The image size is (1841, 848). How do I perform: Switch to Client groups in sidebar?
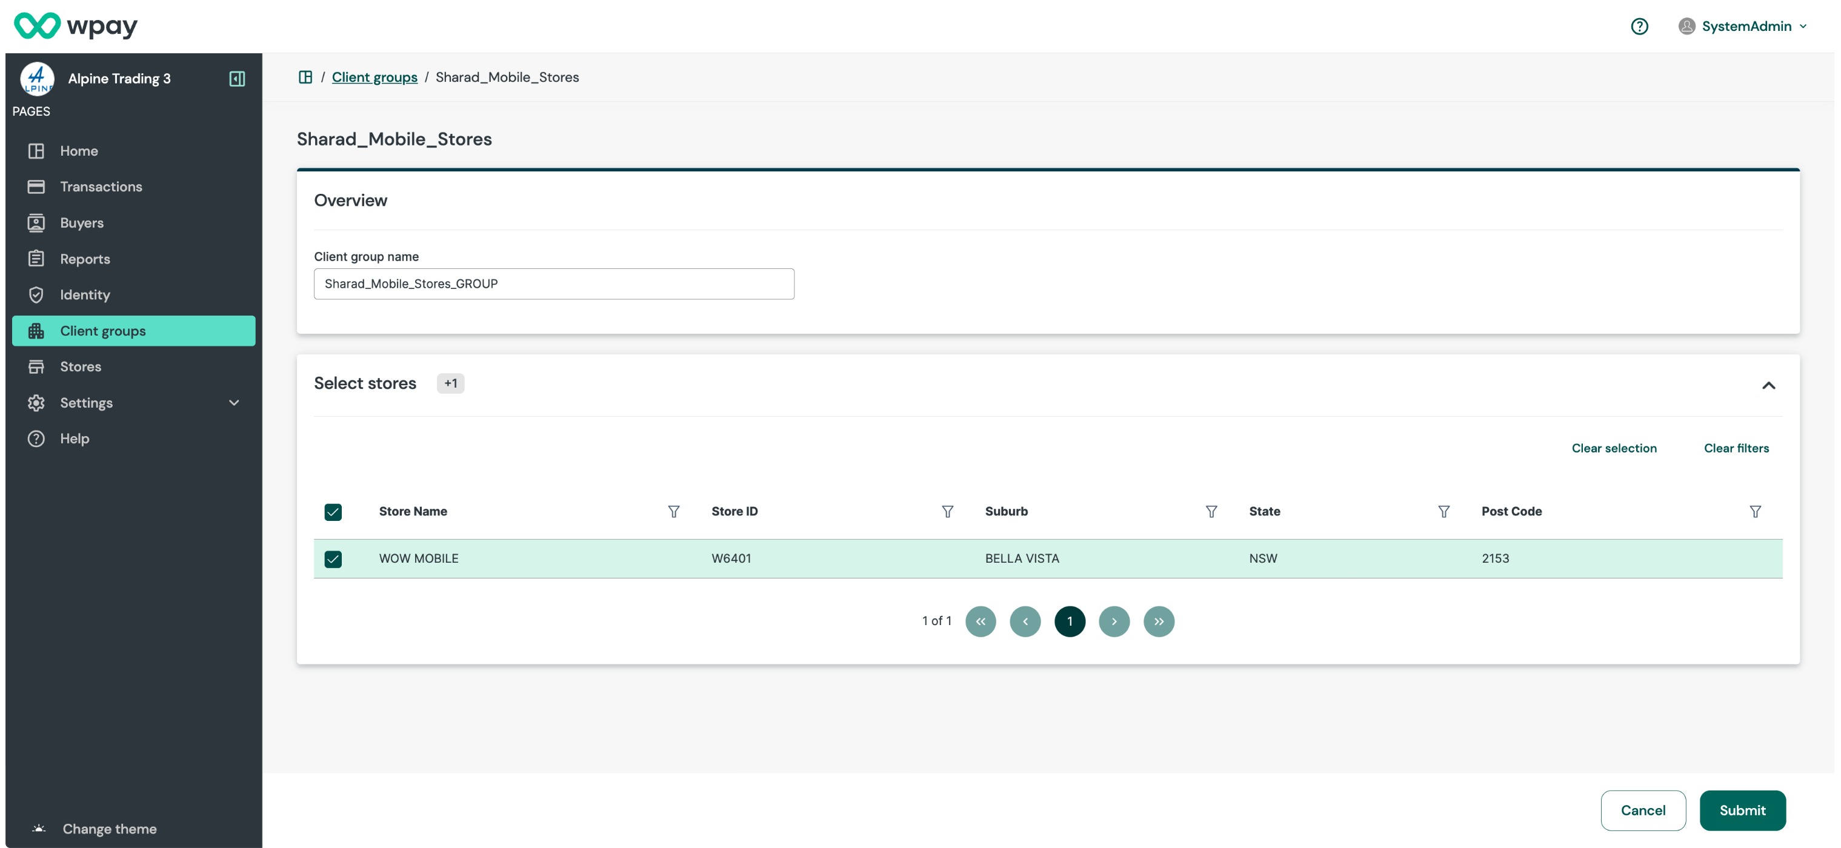pyautogui.click(x=102, y=330)
